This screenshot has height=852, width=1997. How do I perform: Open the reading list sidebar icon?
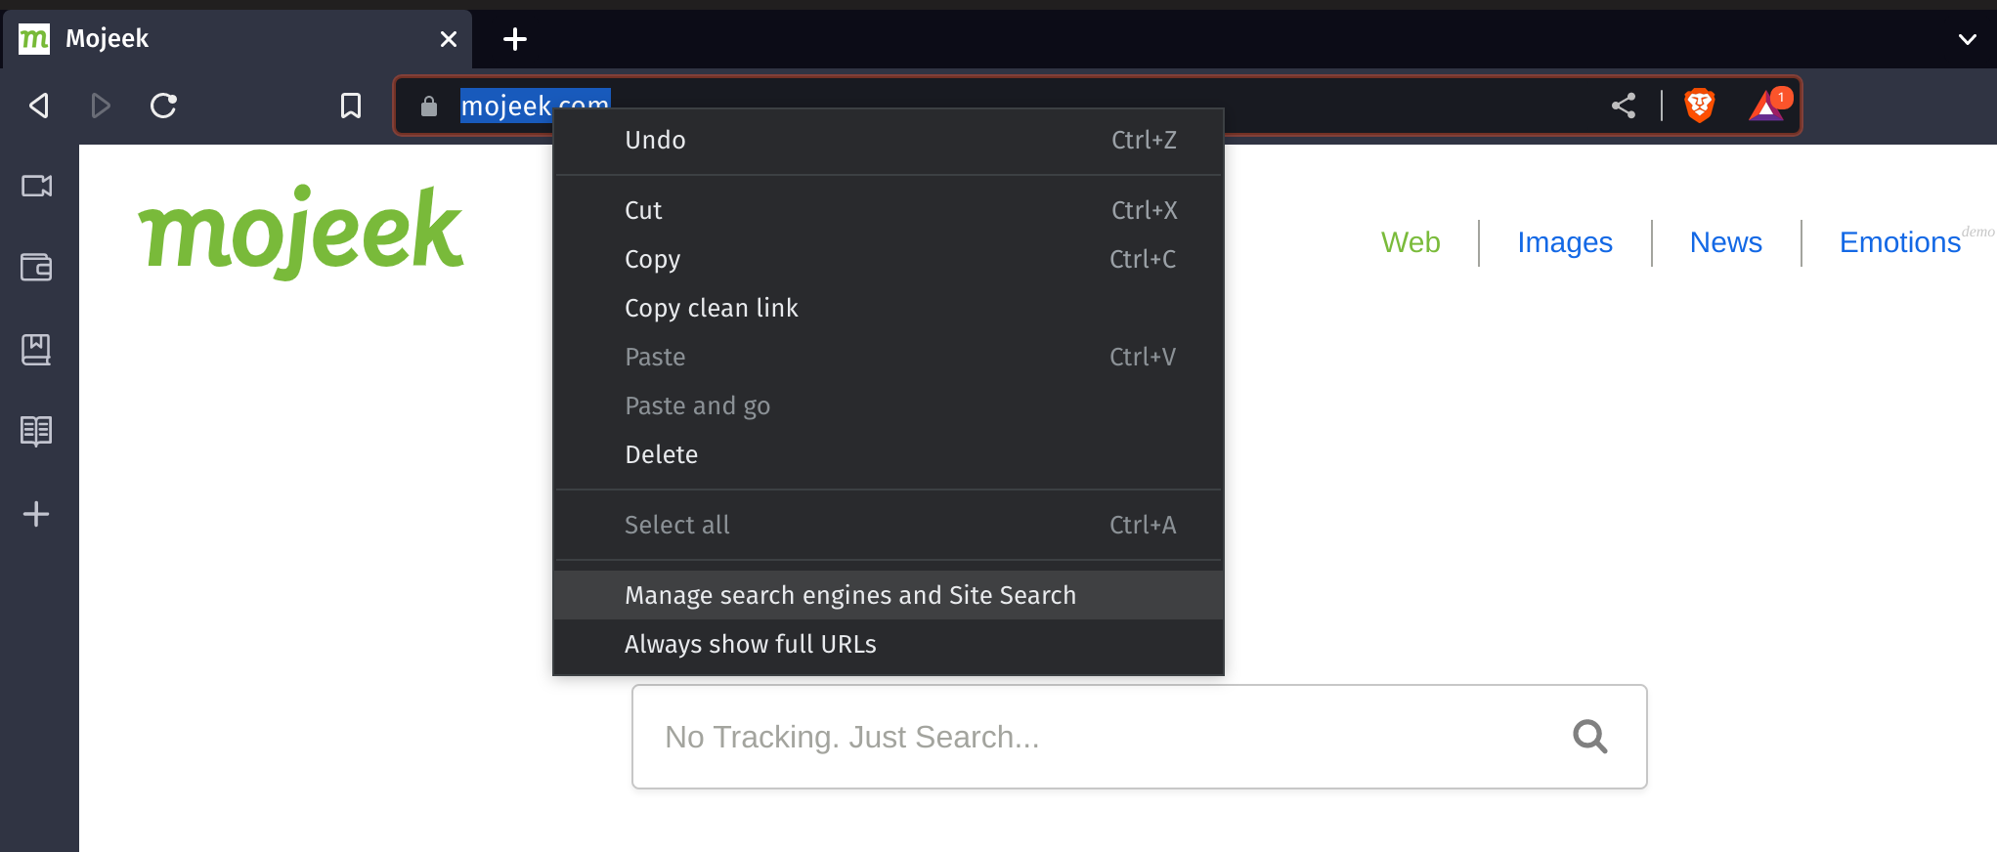tap(37, 431)
